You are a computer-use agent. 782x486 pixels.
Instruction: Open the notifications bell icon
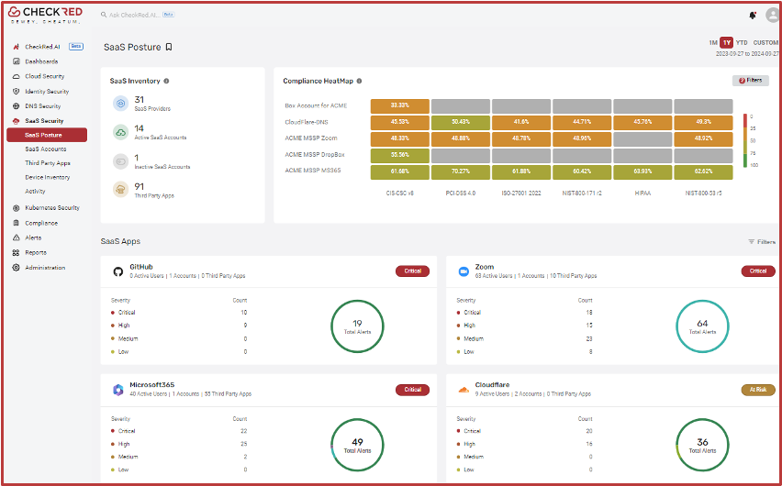coord(753,16)
